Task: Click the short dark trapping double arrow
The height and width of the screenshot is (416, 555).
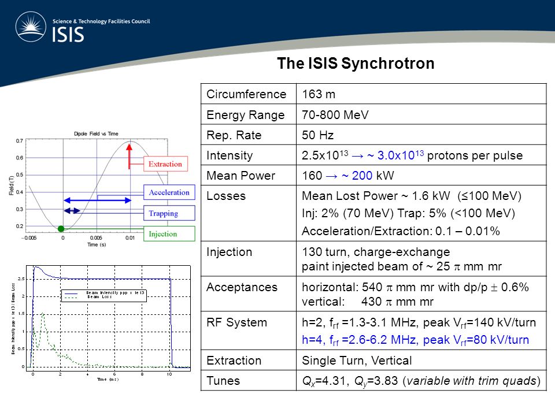Action: pyautogui.click(x=72, y=211)
